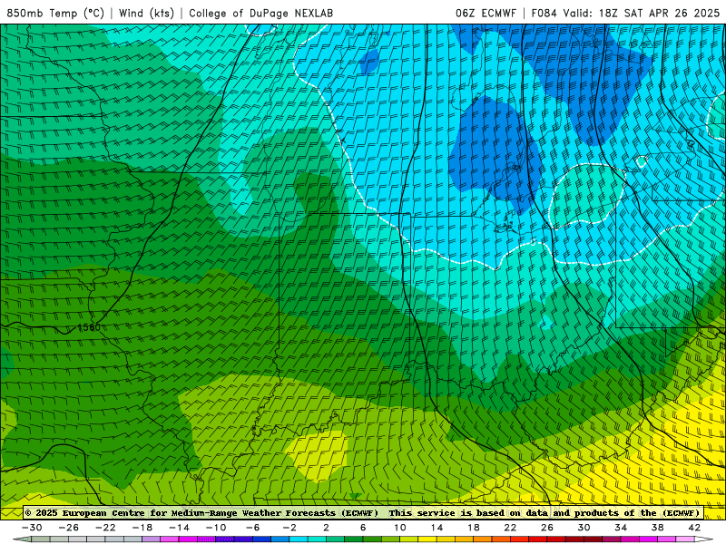
Task: Click the 'F084' forecast hour label
Action: coord(544,14)
